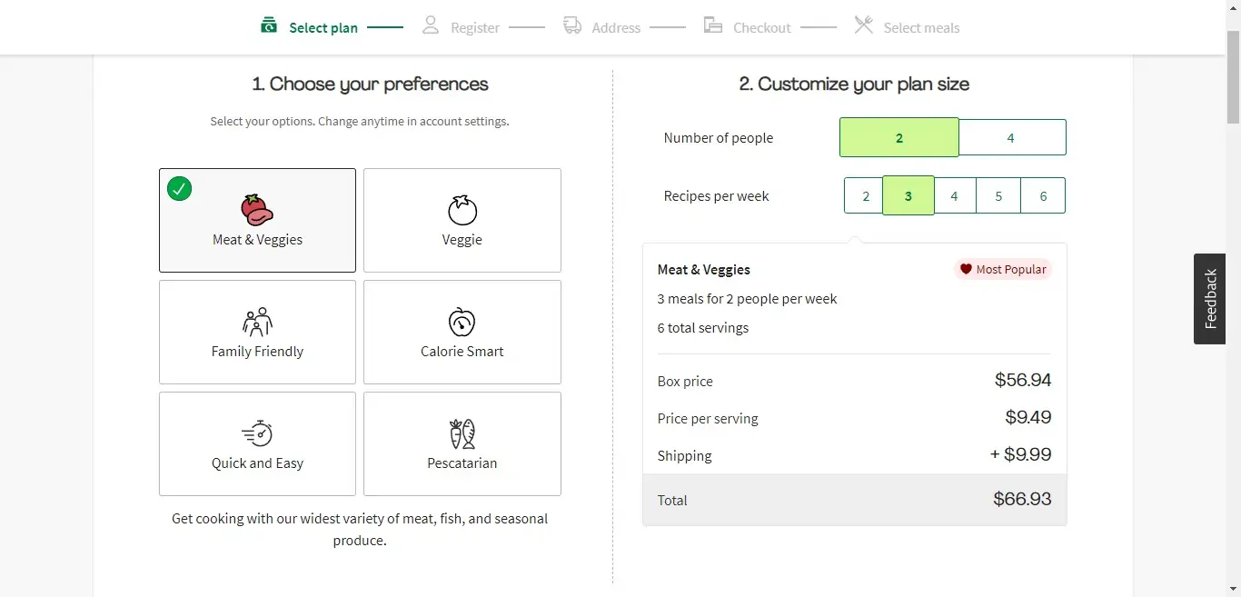The width and height of the screenshot is (1241, 597).
Task: Choose 2 recipes per week
Action: 865,196
